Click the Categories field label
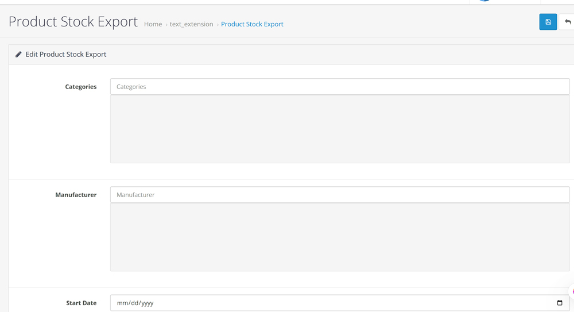This screenshot has height=312, width=574. coord(80,87)
